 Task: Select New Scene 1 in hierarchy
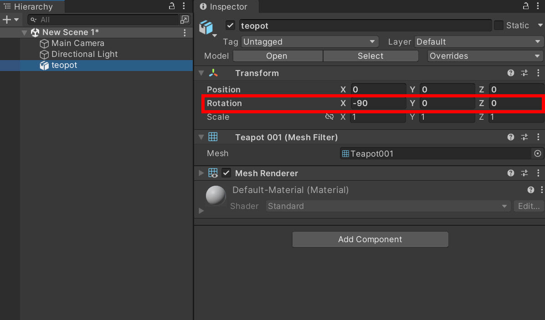click(70, 32)
